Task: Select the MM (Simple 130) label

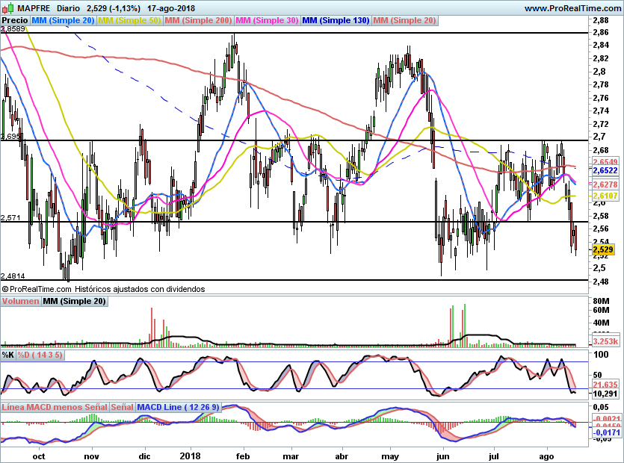Action: [336, 20]
